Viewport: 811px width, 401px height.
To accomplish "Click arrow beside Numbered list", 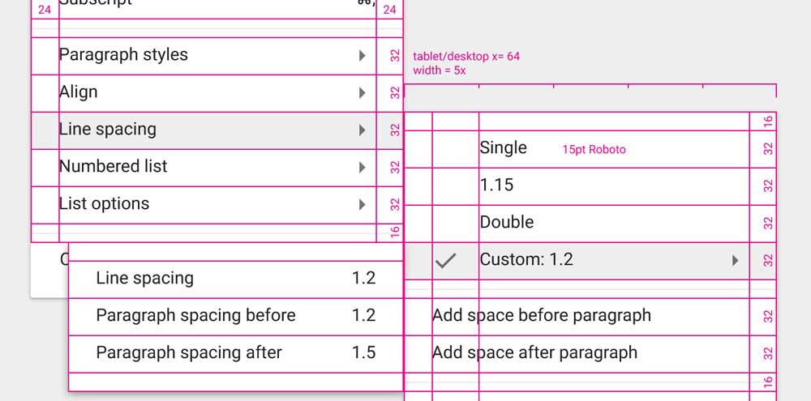I will click(x=362, y=168).
